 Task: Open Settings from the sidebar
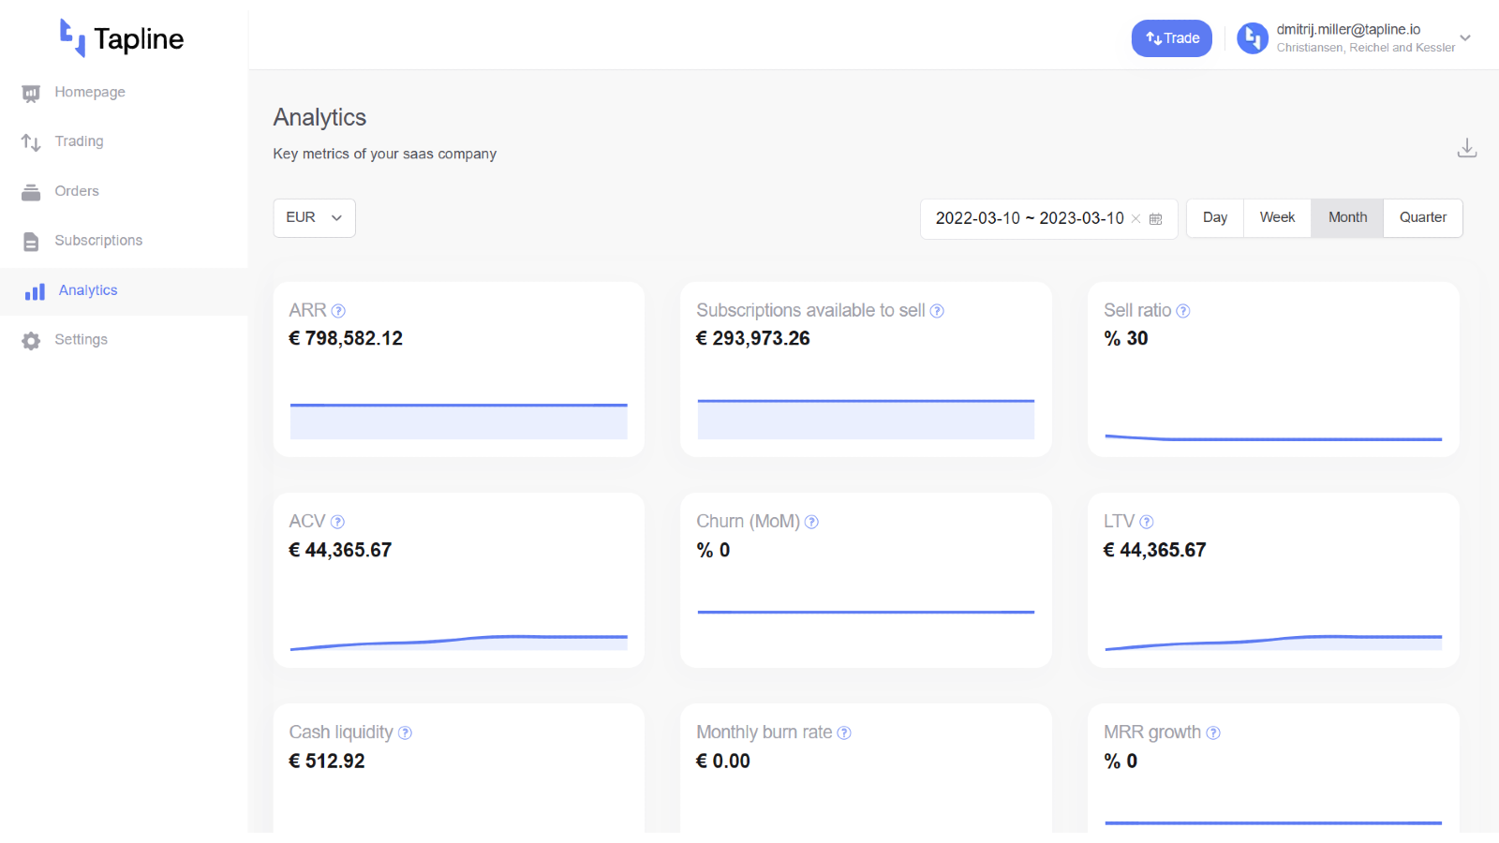point(81,340)
